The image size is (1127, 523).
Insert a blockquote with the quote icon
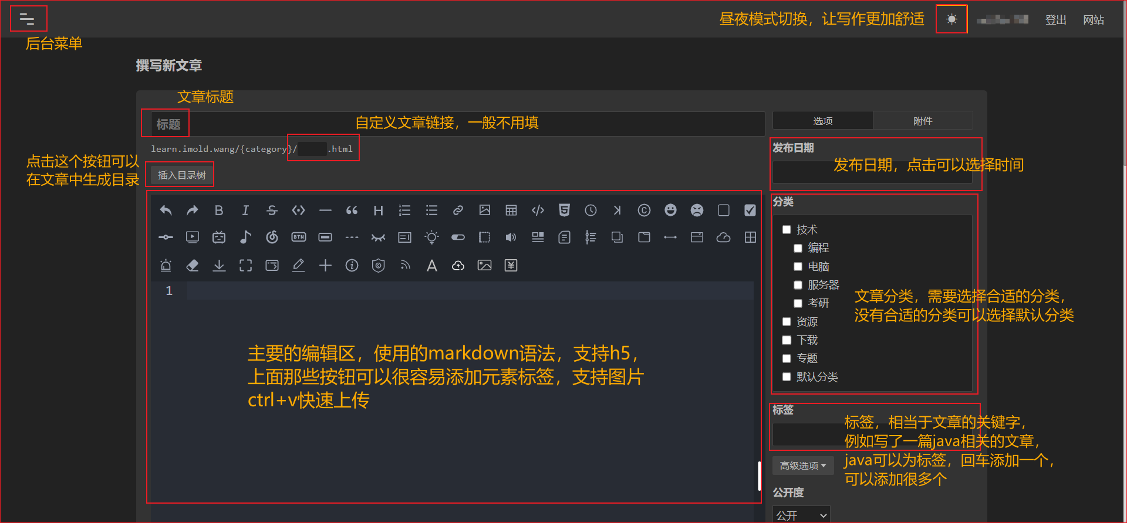point(352,210)
